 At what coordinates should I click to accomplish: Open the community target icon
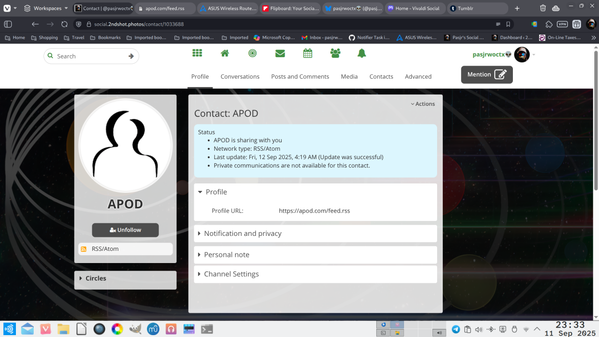coord(252,53)
